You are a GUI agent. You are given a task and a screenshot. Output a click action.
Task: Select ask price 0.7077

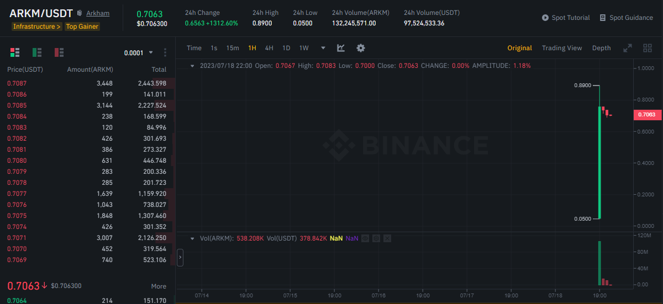coord(17,194)
